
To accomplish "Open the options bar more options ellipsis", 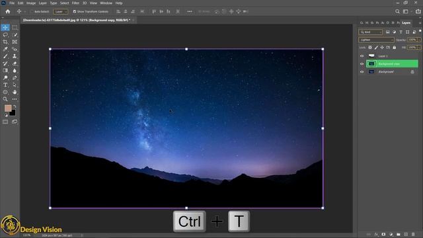I will (x=190, y=11).
